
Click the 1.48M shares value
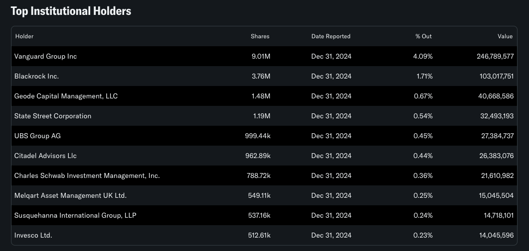(x=261, y=96)
